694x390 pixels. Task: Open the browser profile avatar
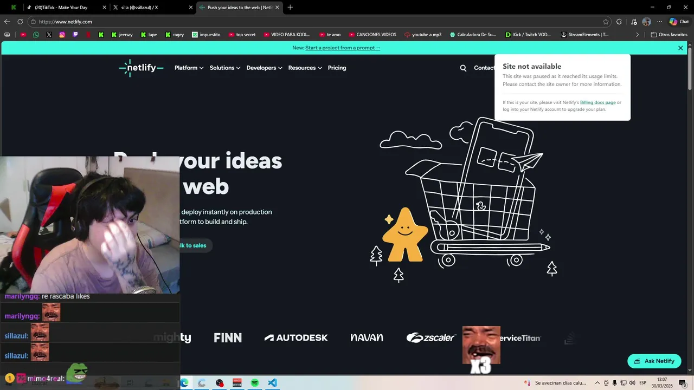646,22
